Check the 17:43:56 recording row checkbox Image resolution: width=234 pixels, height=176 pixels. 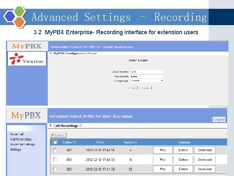pyautogui.click(x=55, y=150)
